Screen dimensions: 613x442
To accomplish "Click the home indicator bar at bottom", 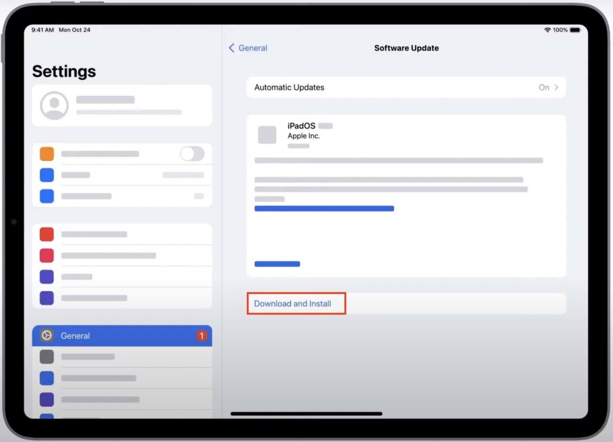I will (306, 414).
